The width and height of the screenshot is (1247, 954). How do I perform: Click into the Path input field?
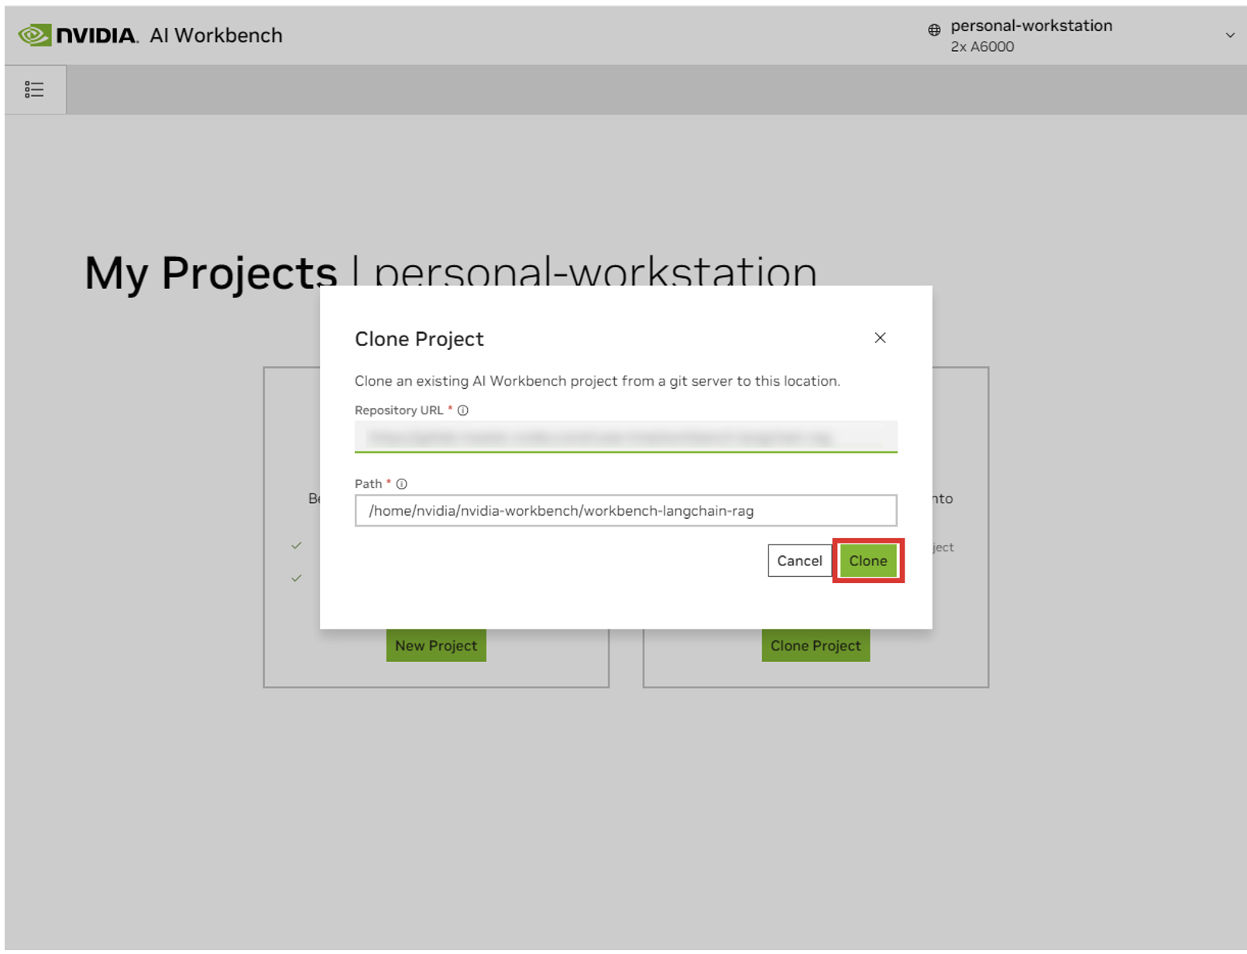click(x=626, y=510)
